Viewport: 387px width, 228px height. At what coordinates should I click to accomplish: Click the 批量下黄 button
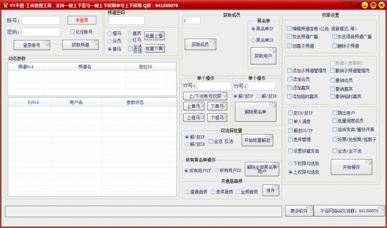[155, 48]
